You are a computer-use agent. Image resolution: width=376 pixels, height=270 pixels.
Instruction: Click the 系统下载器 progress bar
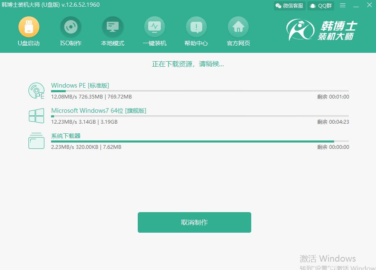pos(199,141)
